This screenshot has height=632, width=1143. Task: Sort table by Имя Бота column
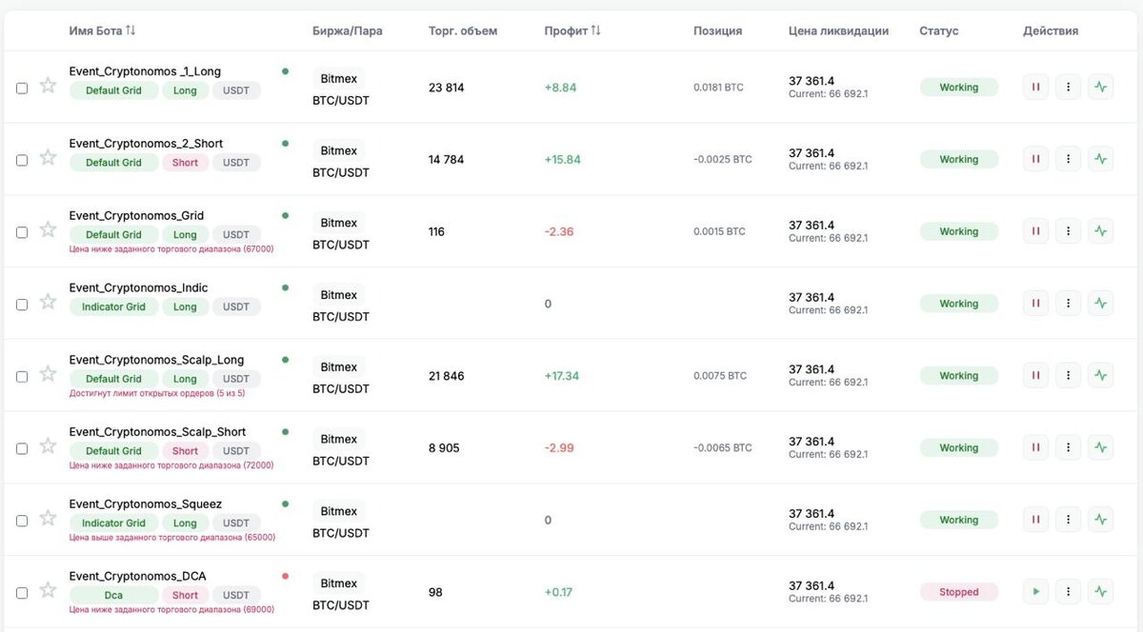(x=130, y=30)
